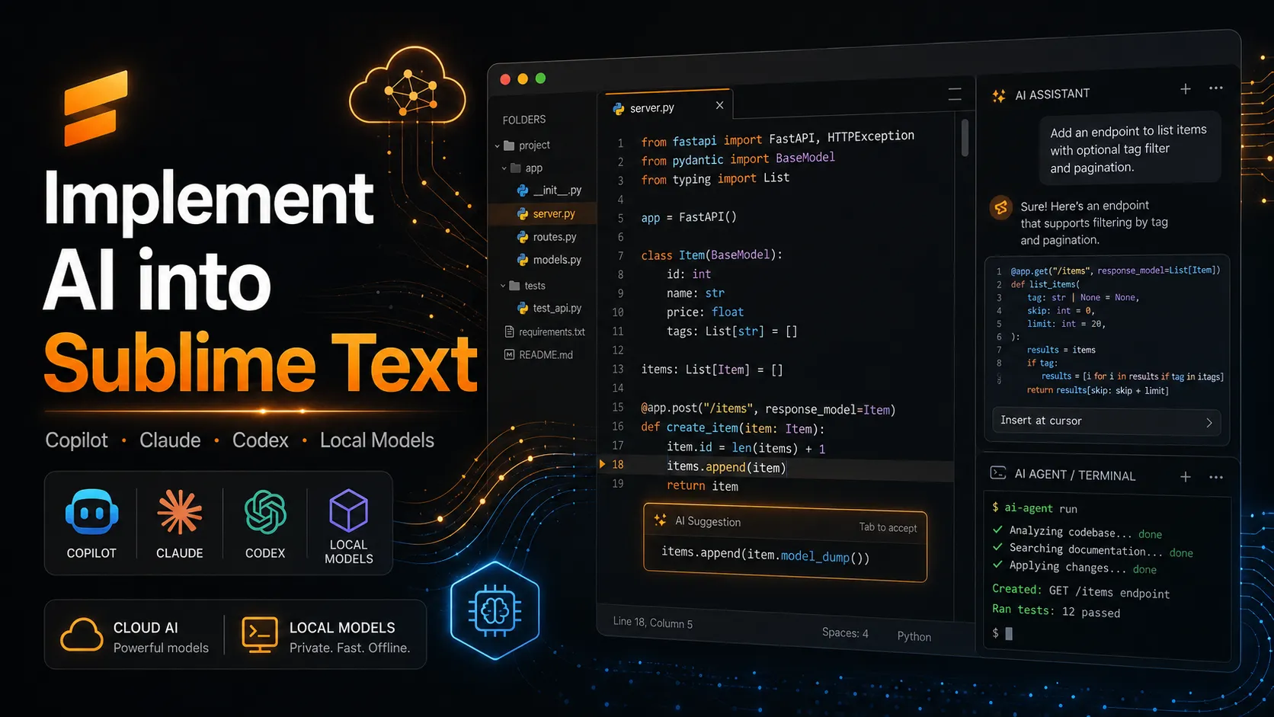Click Line 18, Column 5 status text
The image size is (1274, 717).
[x=653, y=623]
